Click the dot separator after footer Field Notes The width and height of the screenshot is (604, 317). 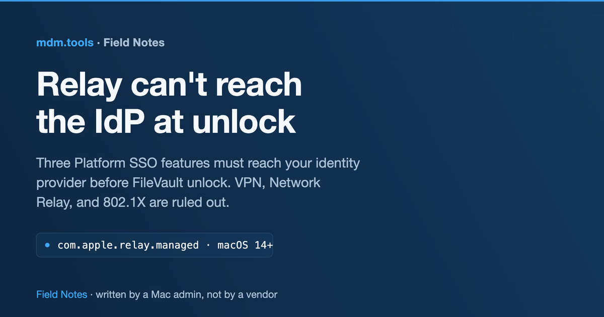point(92,294)
